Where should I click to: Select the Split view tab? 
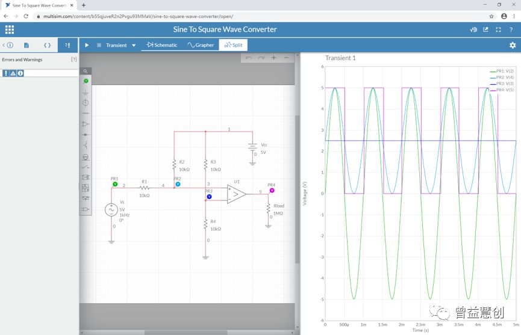(233, 45)
